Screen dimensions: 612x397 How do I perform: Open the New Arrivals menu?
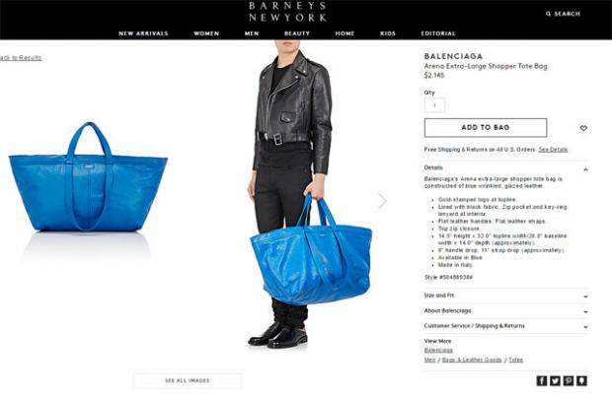point(143,33)
